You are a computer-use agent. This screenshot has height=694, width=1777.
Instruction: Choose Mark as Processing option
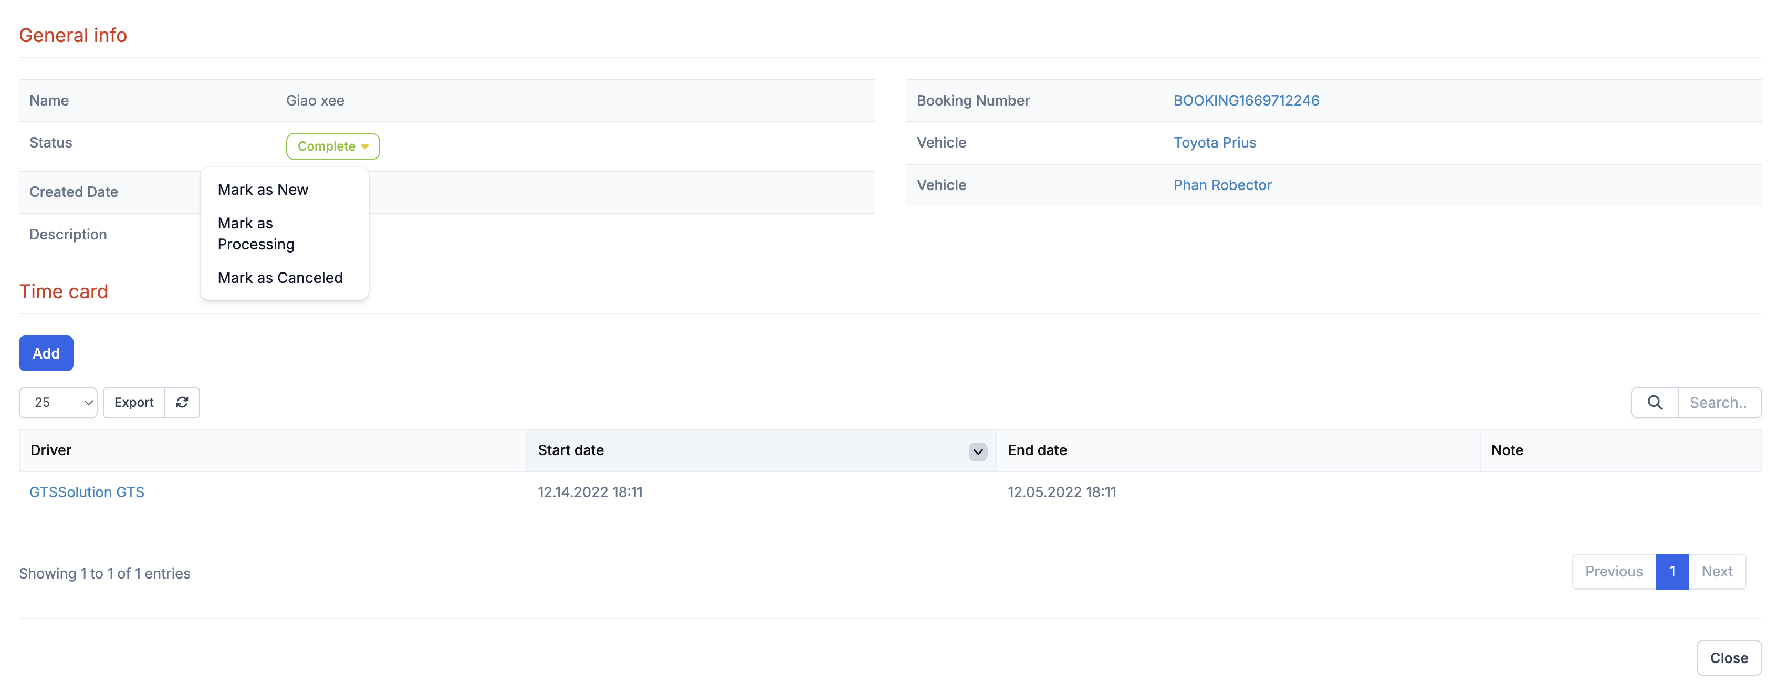[x=256, y=233]
